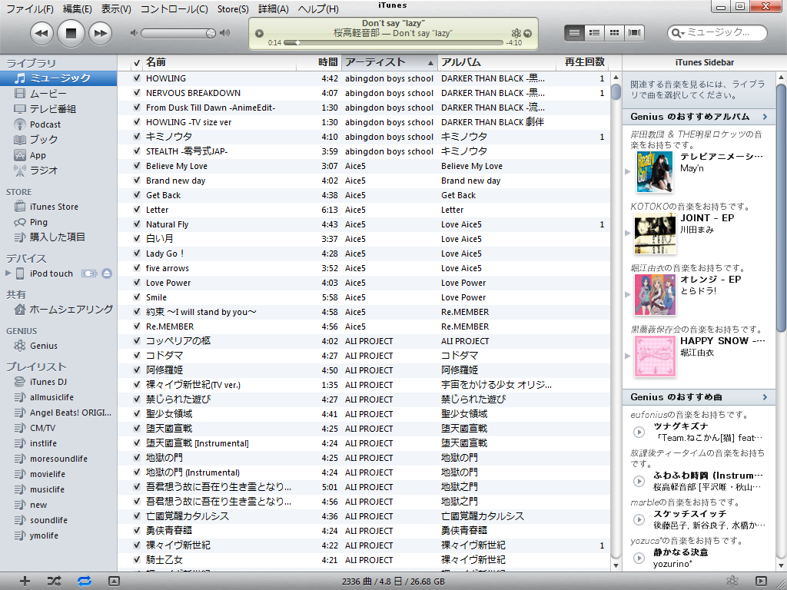Skip to the next track
Viewport: 787px width, 590px height.
click(101, 33)
